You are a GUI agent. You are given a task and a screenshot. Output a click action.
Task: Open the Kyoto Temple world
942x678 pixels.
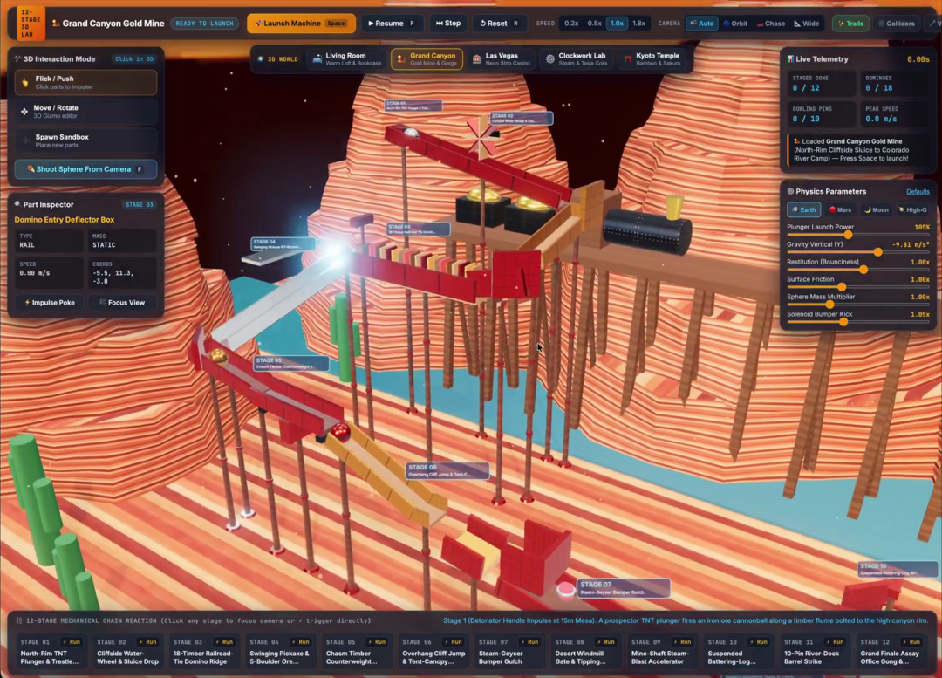click(652, 59)
